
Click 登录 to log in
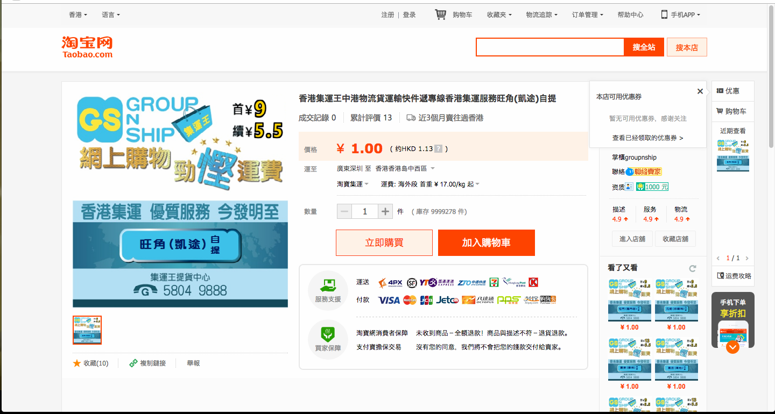pyautogui.click(x=410, y=15)
